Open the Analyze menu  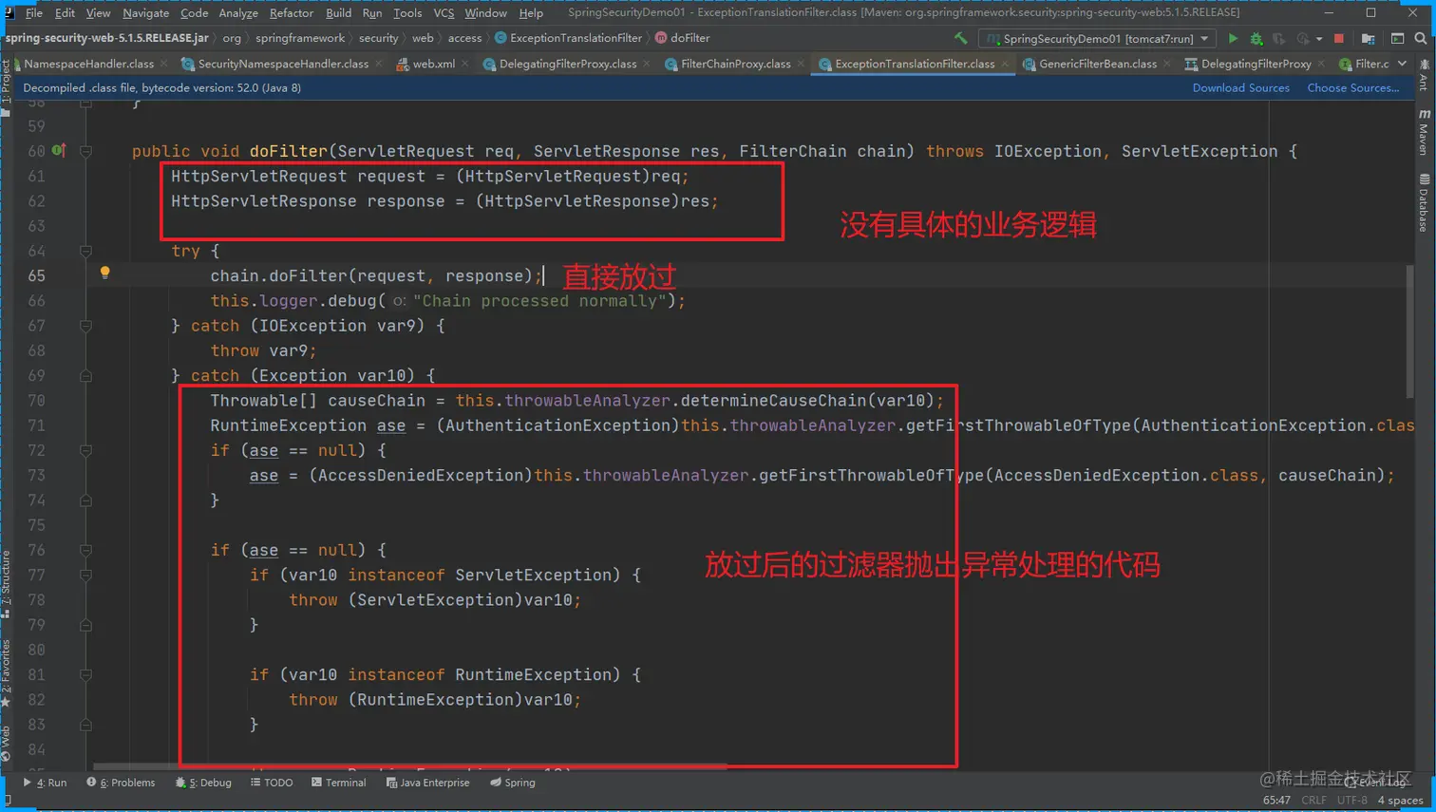238,13
